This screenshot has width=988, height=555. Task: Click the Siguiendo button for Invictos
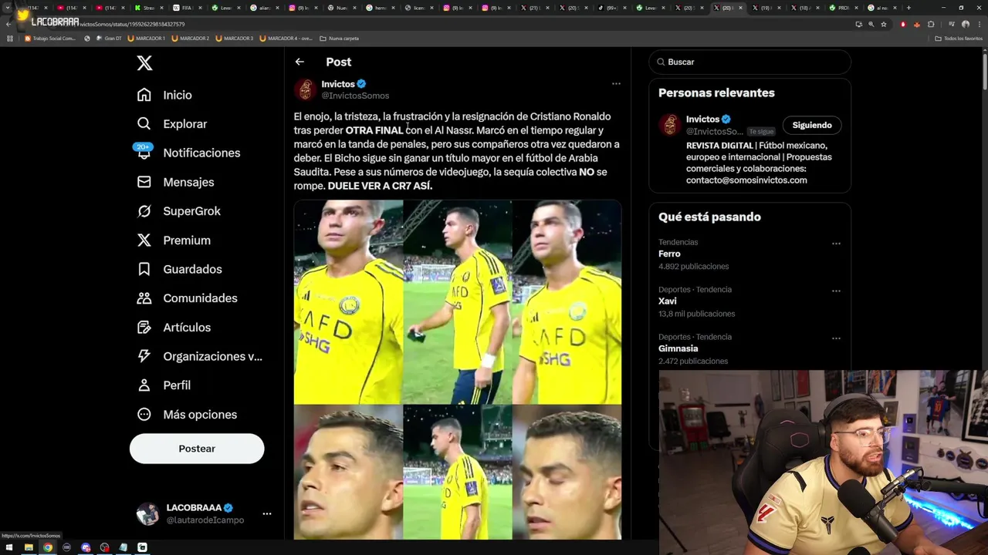coord(812,125)
